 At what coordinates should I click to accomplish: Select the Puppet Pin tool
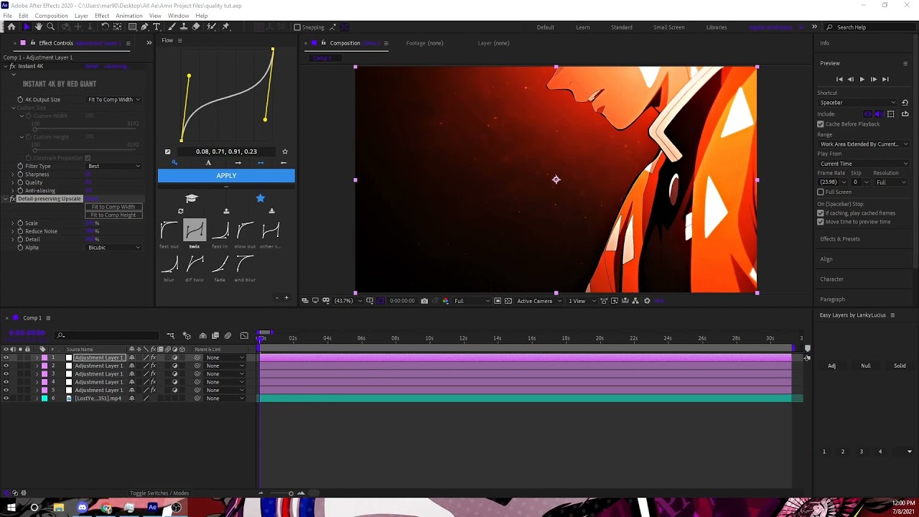(x=225, y=27)
